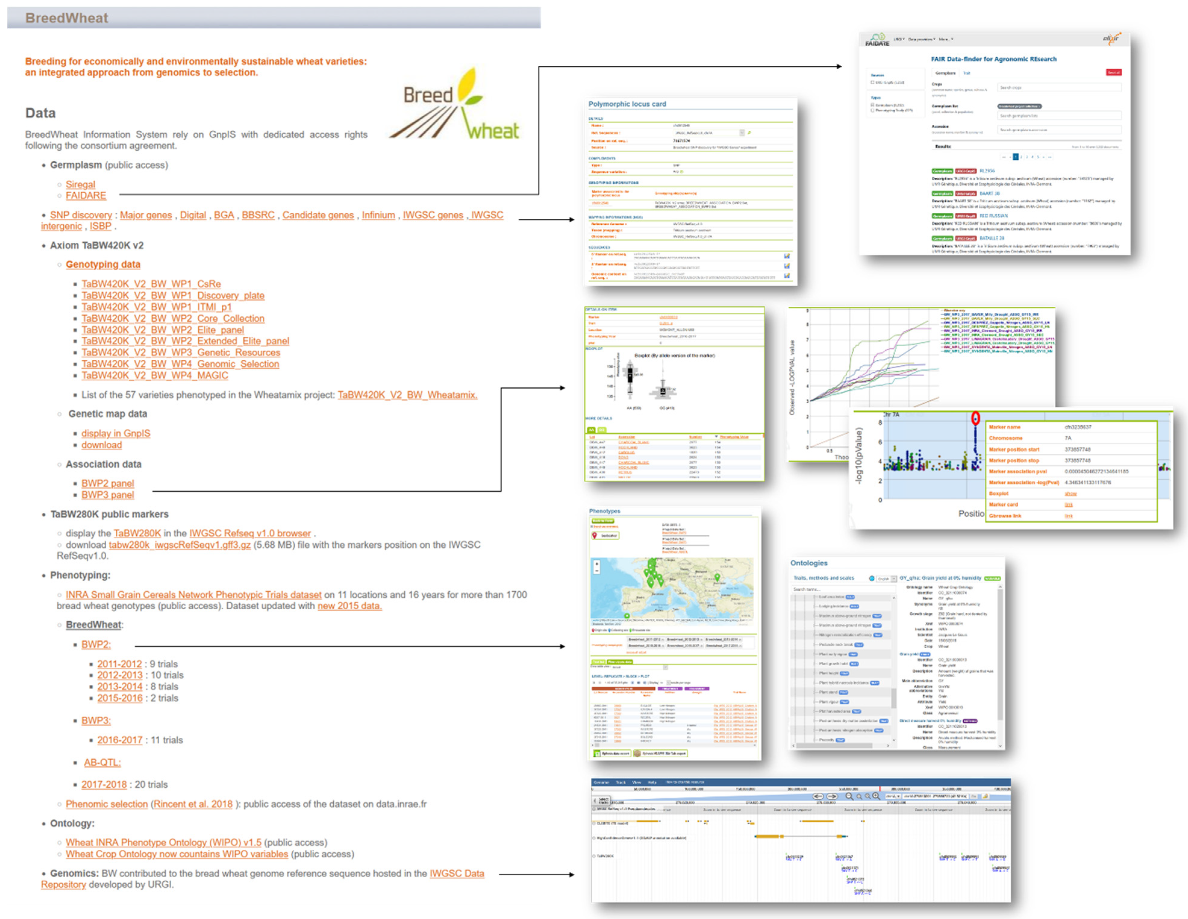The height and width of the screenshot is (919, 1188).
Task: Open the Major genes link
Action: (146, 215)
